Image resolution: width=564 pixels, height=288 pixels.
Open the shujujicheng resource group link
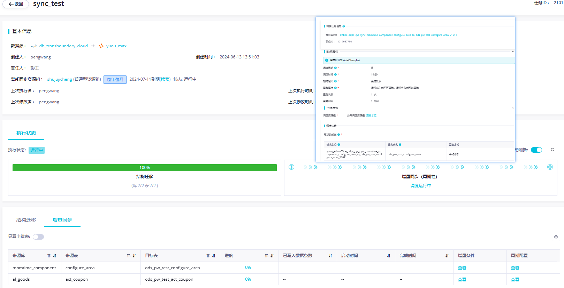tap(60, 79)
